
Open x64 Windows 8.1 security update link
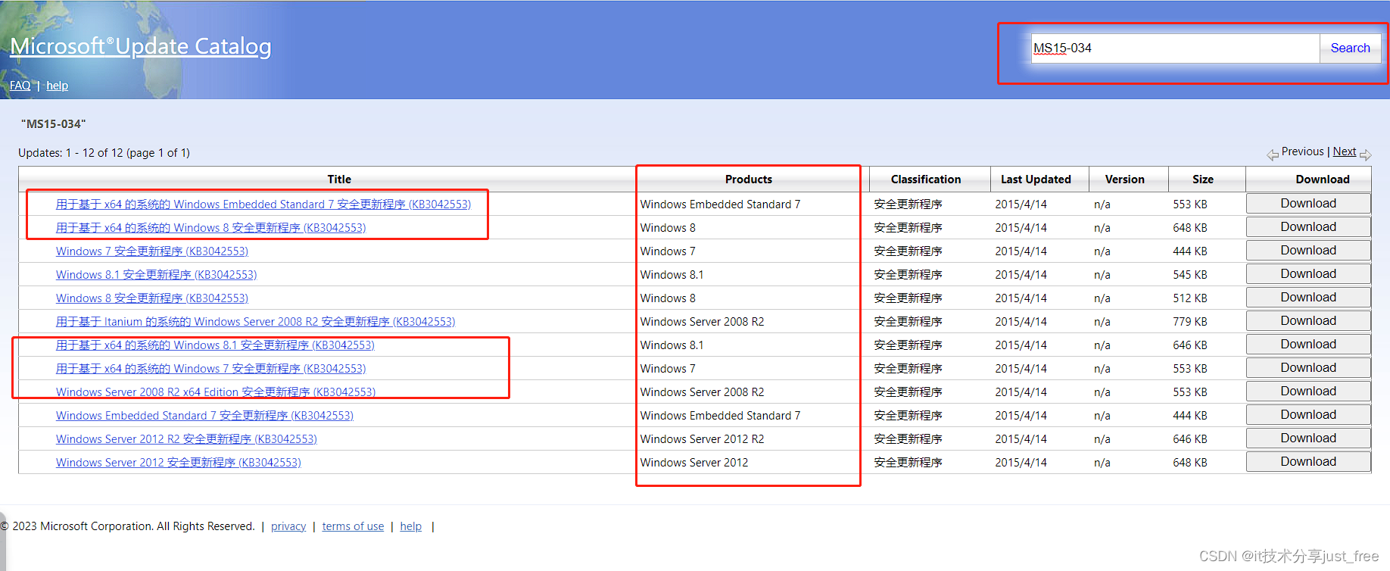click(215, 345)
